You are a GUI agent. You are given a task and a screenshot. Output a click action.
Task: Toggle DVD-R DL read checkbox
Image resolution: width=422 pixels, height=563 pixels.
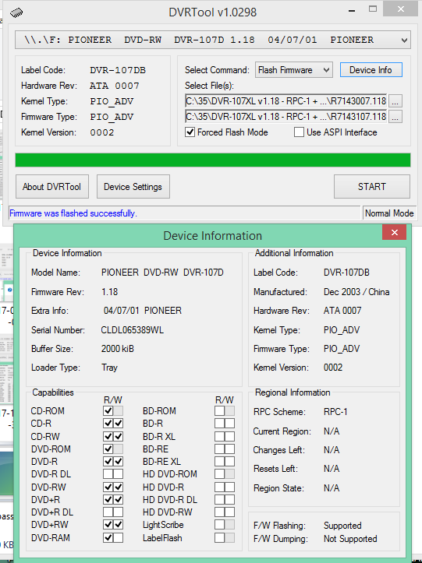click(108, 474)
